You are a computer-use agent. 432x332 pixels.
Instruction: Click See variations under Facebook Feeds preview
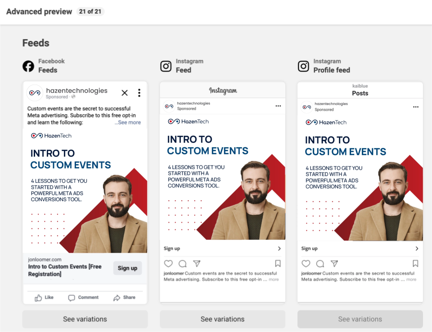tap(85, 319)
